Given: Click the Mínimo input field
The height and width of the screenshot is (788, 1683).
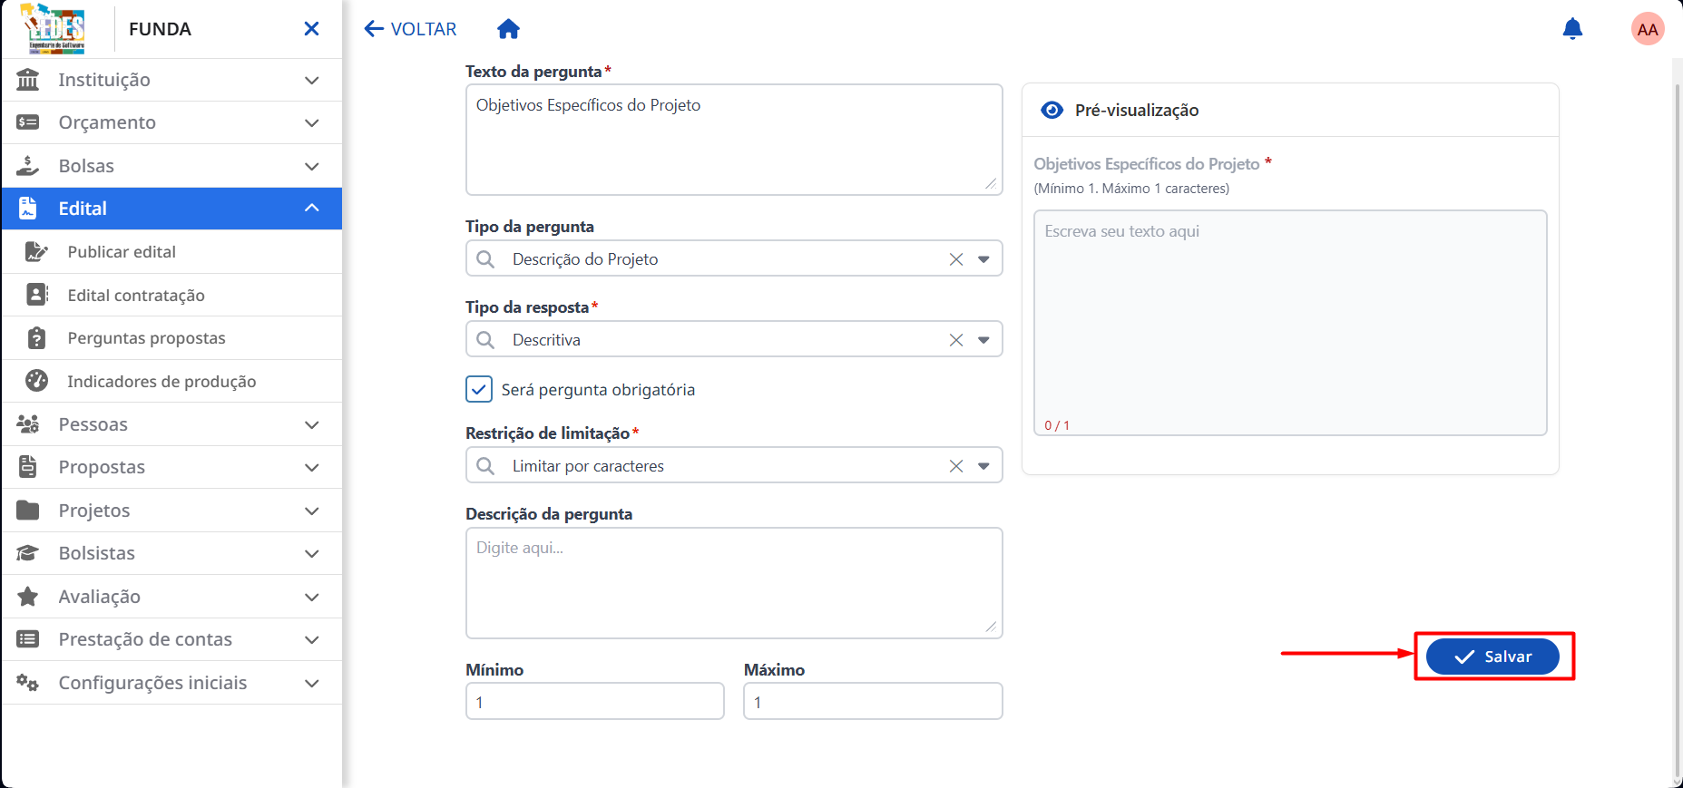Looking at the screenshot, I should [595, 701].
